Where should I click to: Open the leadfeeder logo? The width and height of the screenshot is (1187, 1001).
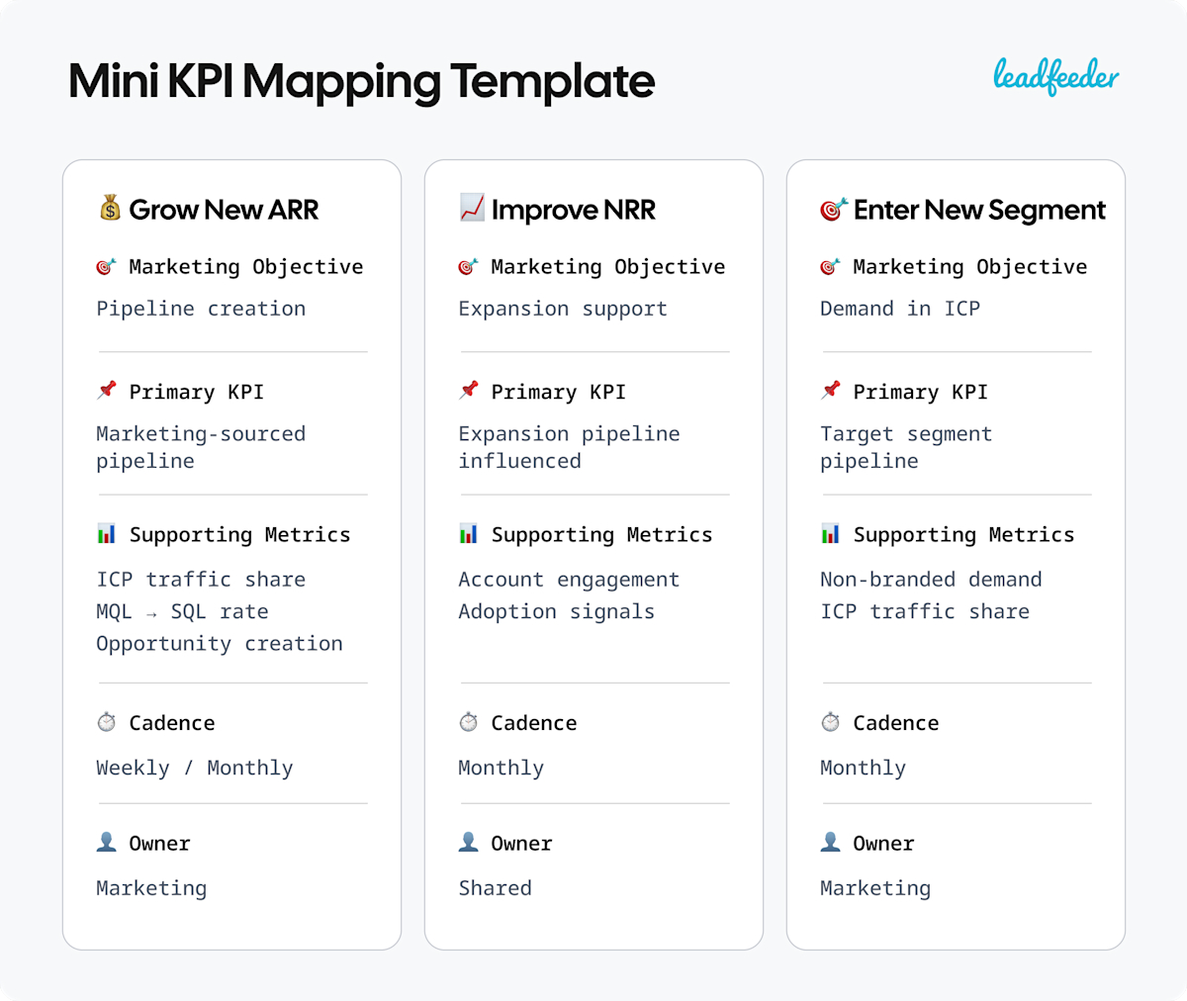pos(1056,76)
